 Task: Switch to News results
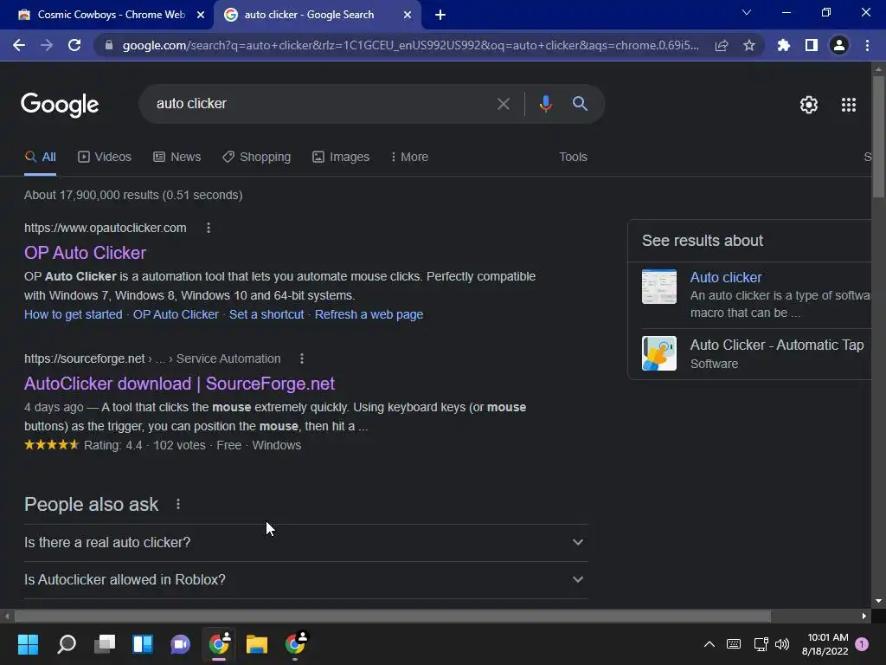click(x=177, y=158)
